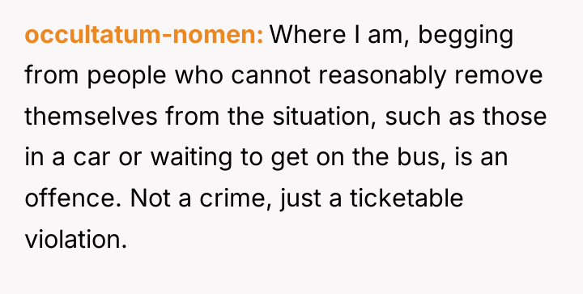Click the word "waiting" in the comment
The width and height of the screenshot is (583, 294).
click(x=191, y=159)
